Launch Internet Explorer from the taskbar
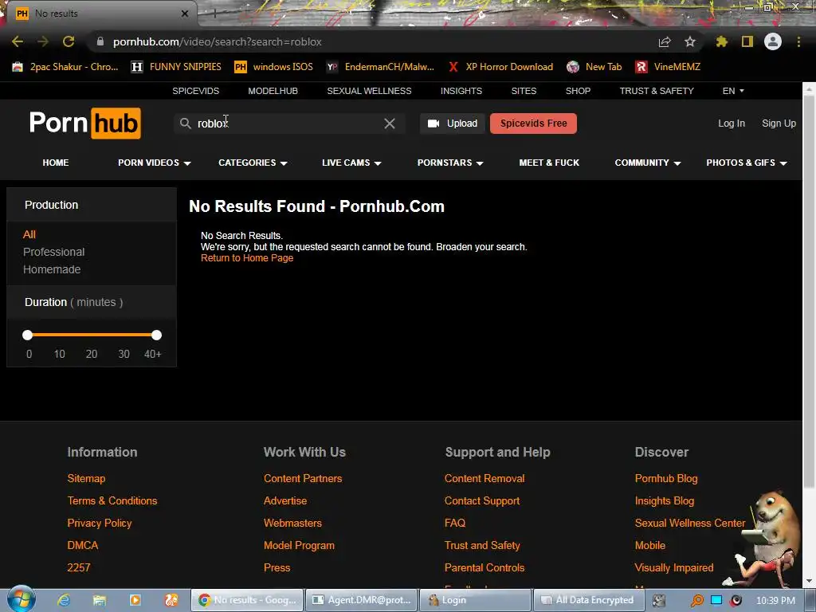 coord(64,600)
